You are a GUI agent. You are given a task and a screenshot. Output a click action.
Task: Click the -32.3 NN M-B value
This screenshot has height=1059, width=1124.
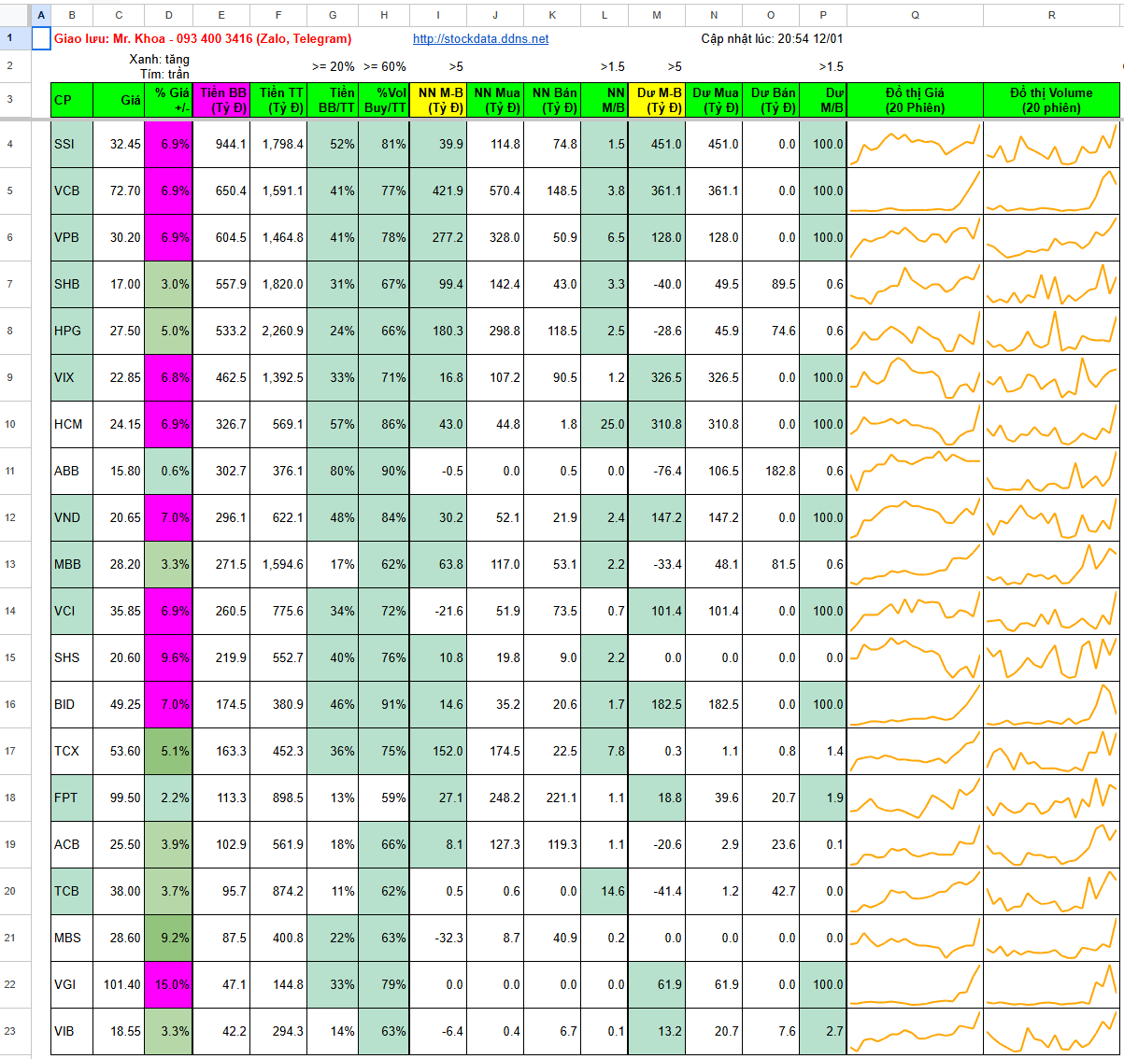[x=438, y=938]
